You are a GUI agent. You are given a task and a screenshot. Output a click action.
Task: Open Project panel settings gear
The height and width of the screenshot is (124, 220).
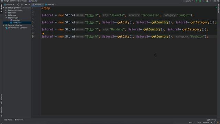26,4
